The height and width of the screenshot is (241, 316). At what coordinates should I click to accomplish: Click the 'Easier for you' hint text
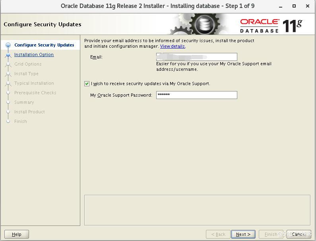(x=213, y=66)
